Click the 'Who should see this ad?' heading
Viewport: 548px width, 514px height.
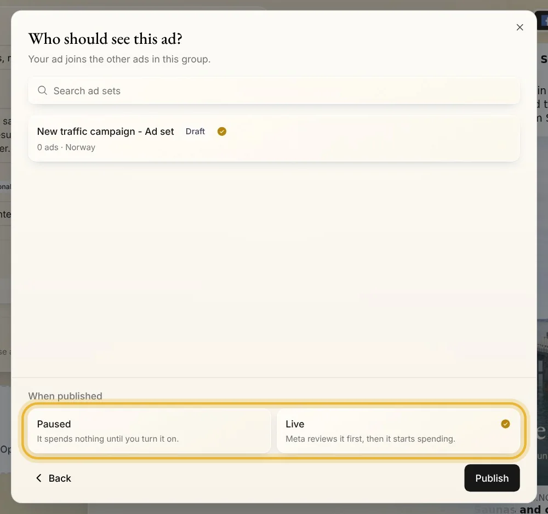105,39
